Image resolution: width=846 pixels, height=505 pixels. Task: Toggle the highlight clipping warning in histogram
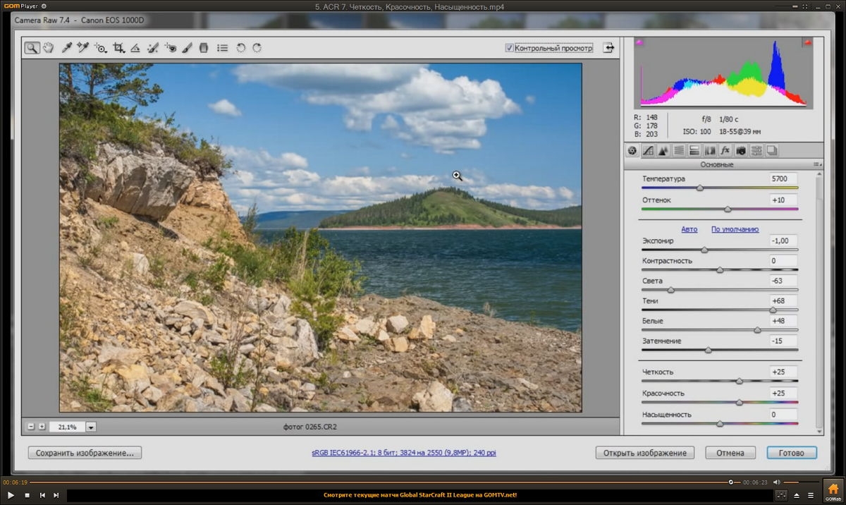coord(807,43)
